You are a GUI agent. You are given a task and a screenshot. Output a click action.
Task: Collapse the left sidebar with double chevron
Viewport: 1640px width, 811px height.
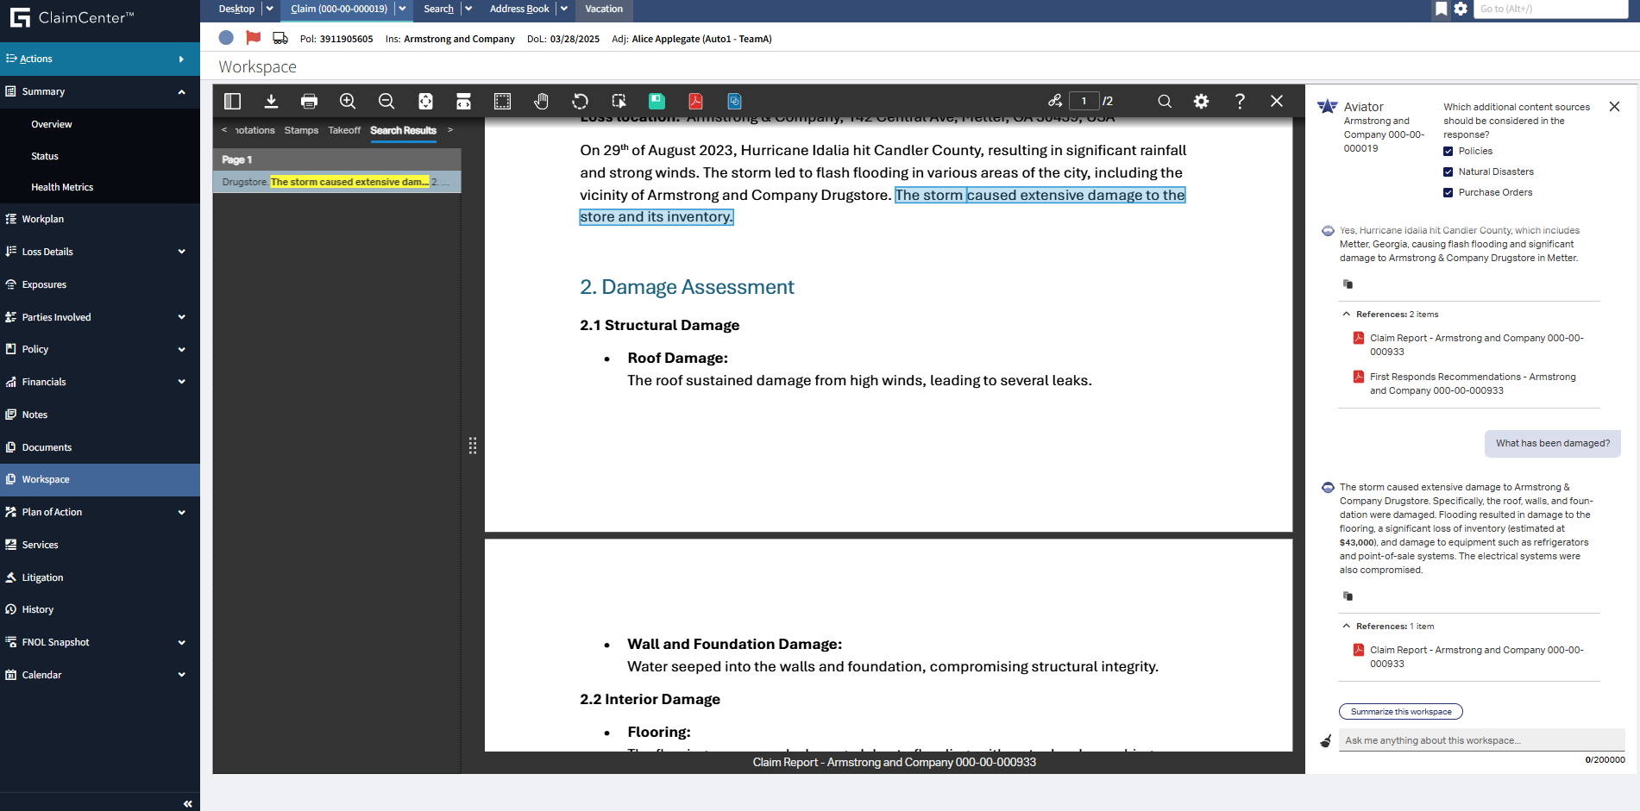point(187,803)
